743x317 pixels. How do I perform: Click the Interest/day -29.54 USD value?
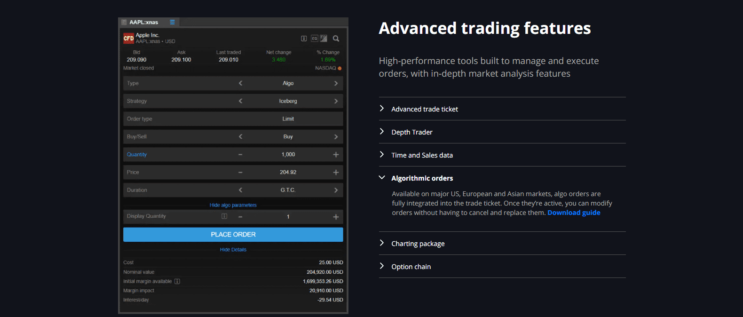330,300
